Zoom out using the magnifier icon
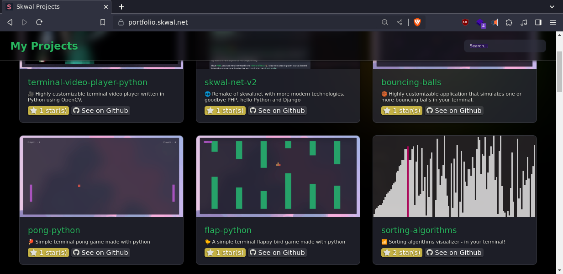 [385, 22]
